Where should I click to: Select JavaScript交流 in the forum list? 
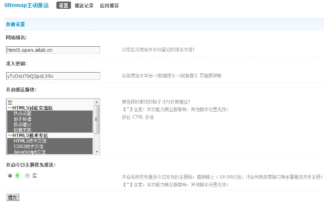[50, 152]
